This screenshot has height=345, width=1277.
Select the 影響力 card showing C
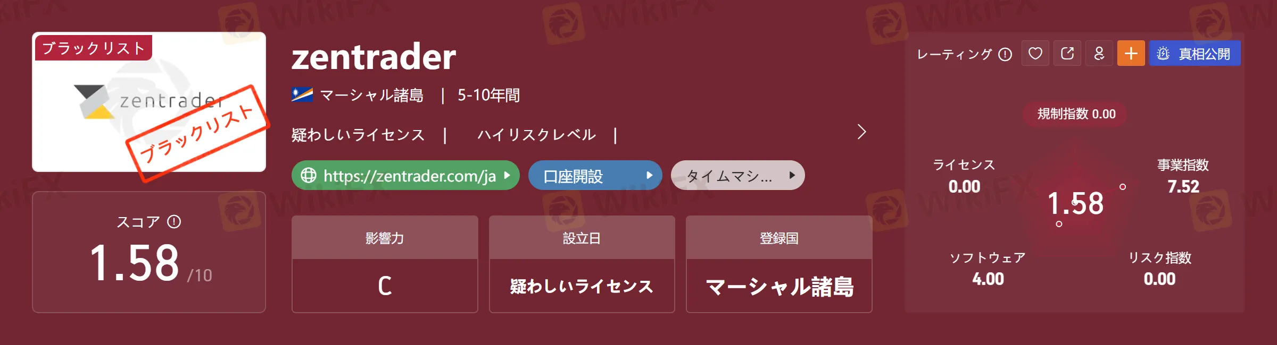pyautogui.click(x=385, y=264)
